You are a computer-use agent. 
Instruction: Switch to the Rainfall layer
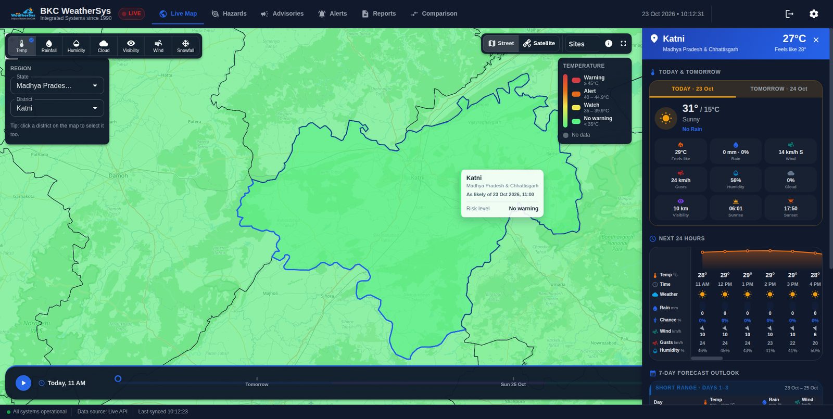coord(49,46)
